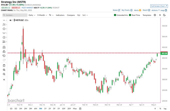Collapse the toolbar with double chevron up
This screenshot has height=111, width=170.
pos(160,15)
